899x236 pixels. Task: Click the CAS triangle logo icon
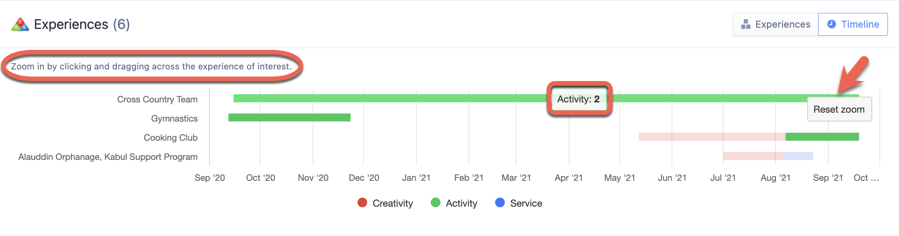click(x=20, y=24)
